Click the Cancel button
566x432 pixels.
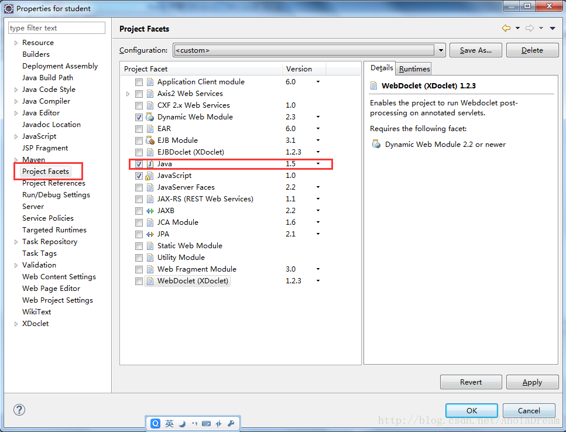click(529, 410)
